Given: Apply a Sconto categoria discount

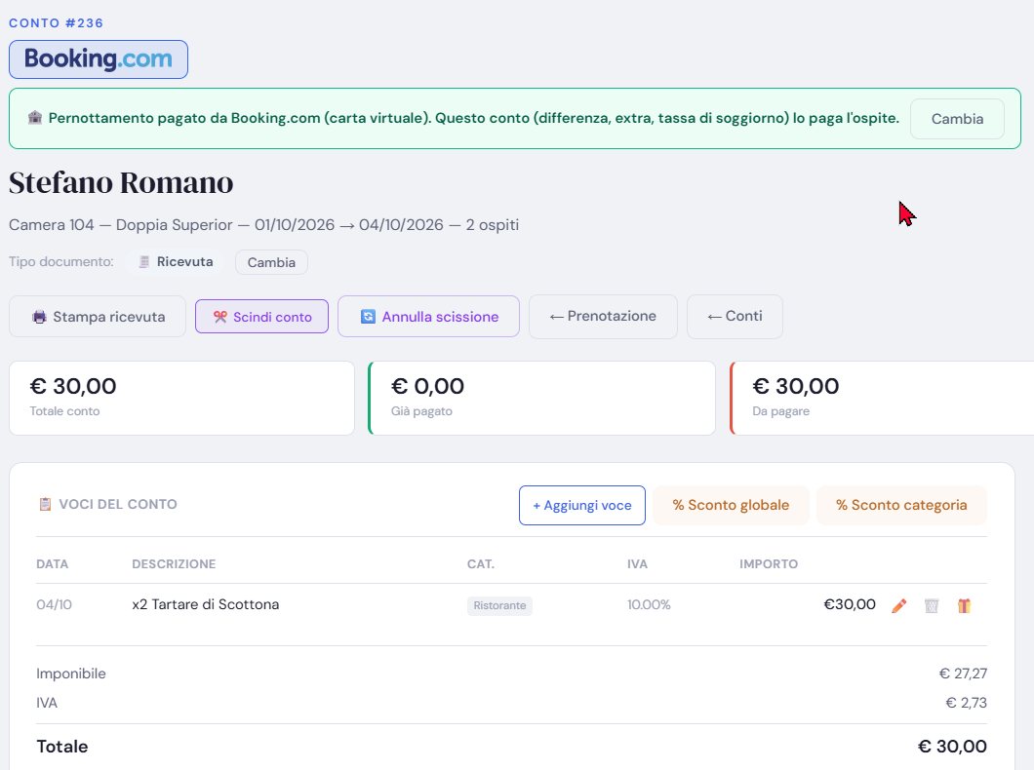Looking at the screenshot, I should point(901,505).
